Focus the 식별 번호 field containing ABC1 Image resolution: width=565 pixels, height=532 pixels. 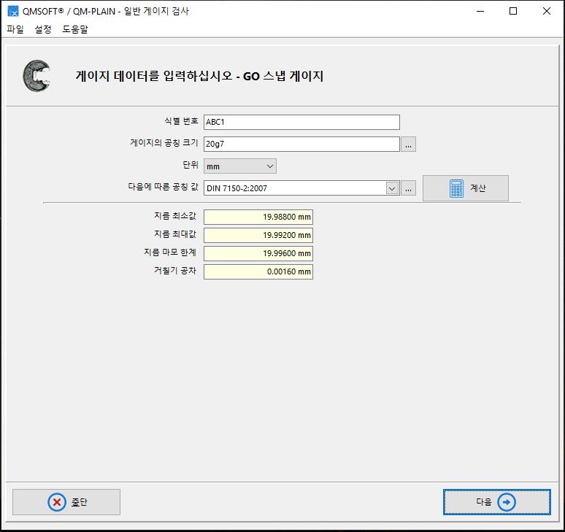click(301, 122)
